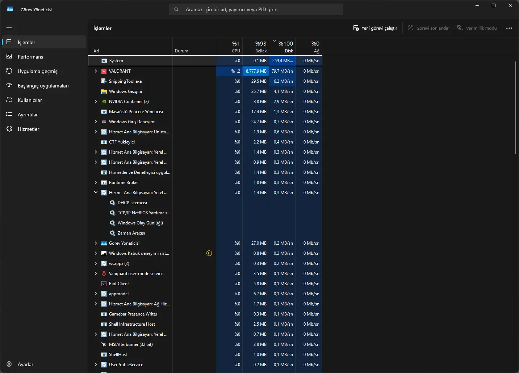Switch to the Ayrıntılar tab

[x=44, y=115]
